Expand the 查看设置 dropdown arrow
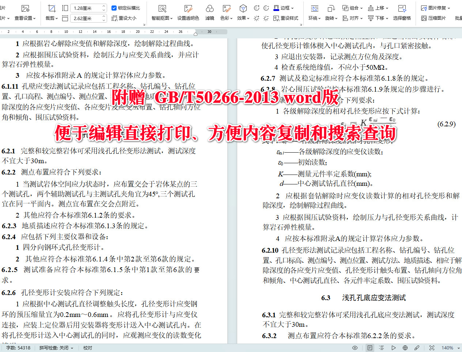The height and width of the screenshot is (352, 462). [34, 18]
